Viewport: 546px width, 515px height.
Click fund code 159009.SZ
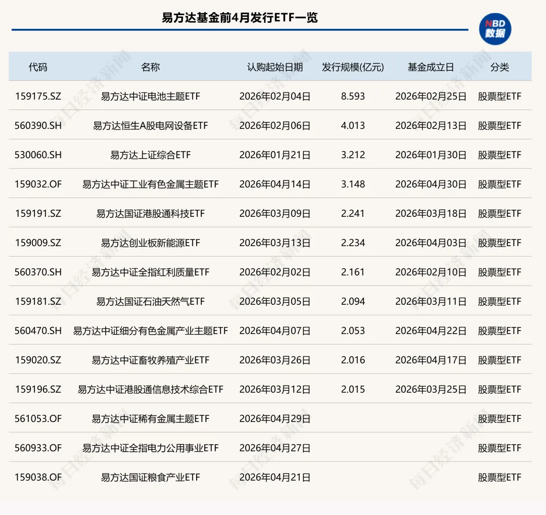click(38, 243)
